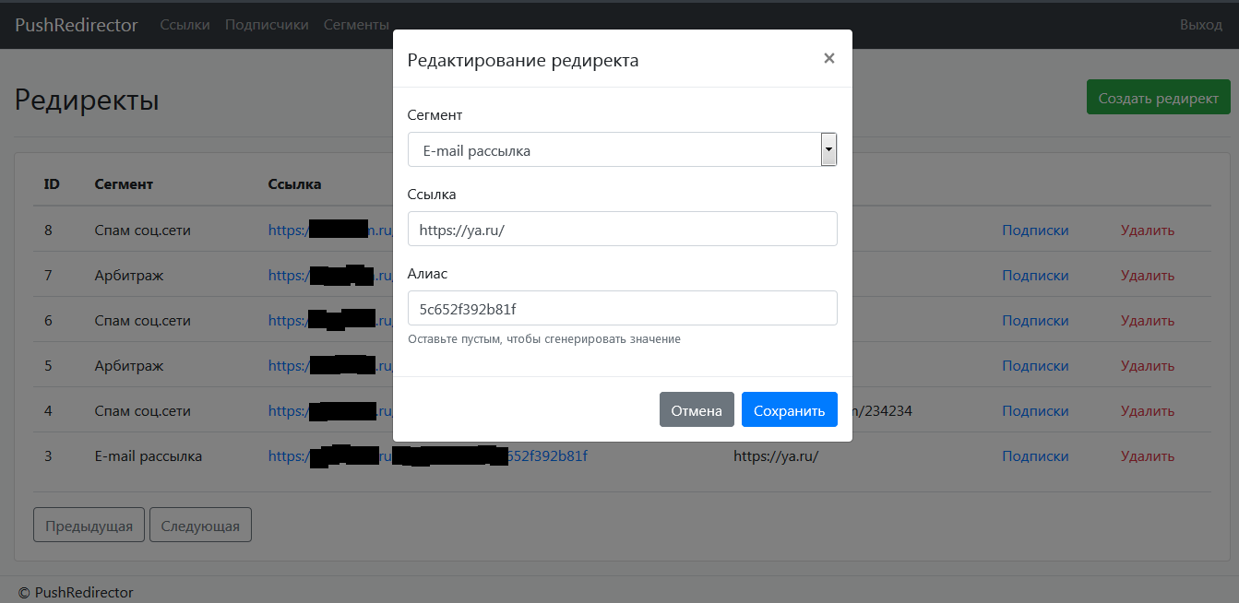Image resolution: width=1239 pixels, height=603 pixels.
Task: Click the Выход logout link
Action: [x=1200, y=25]
